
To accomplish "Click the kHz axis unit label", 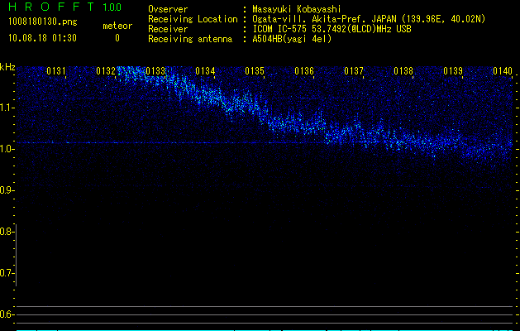I will pyautogui.click(x=7, y=66).
